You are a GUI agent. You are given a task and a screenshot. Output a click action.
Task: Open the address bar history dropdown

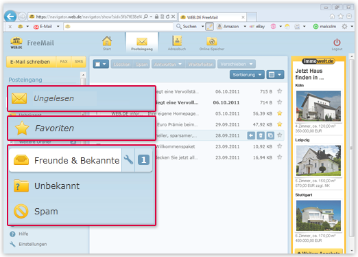[x=151, y=16]
